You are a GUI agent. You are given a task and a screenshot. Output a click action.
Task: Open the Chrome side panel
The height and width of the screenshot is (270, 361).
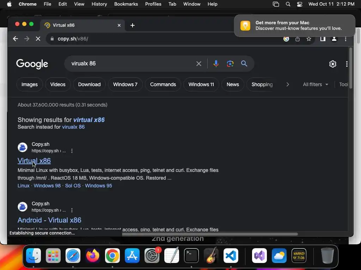323,39
